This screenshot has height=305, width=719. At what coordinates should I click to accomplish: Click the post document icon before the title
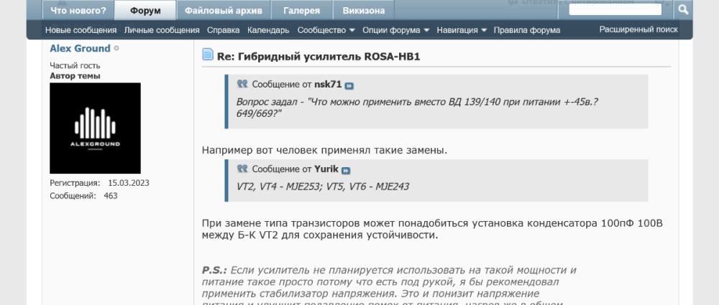tap(208, 55)
